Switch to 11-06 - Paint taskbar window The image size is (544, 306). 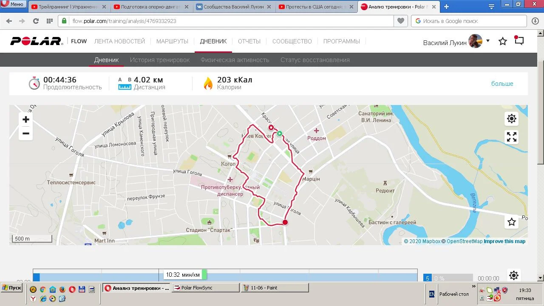click(x=275, y=288)
